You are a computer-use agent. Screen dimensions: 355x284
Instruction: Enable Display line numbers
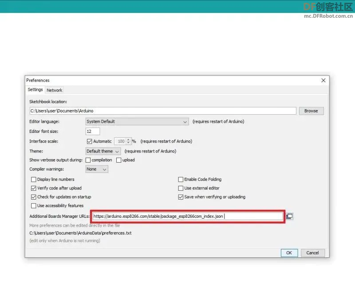34,180
